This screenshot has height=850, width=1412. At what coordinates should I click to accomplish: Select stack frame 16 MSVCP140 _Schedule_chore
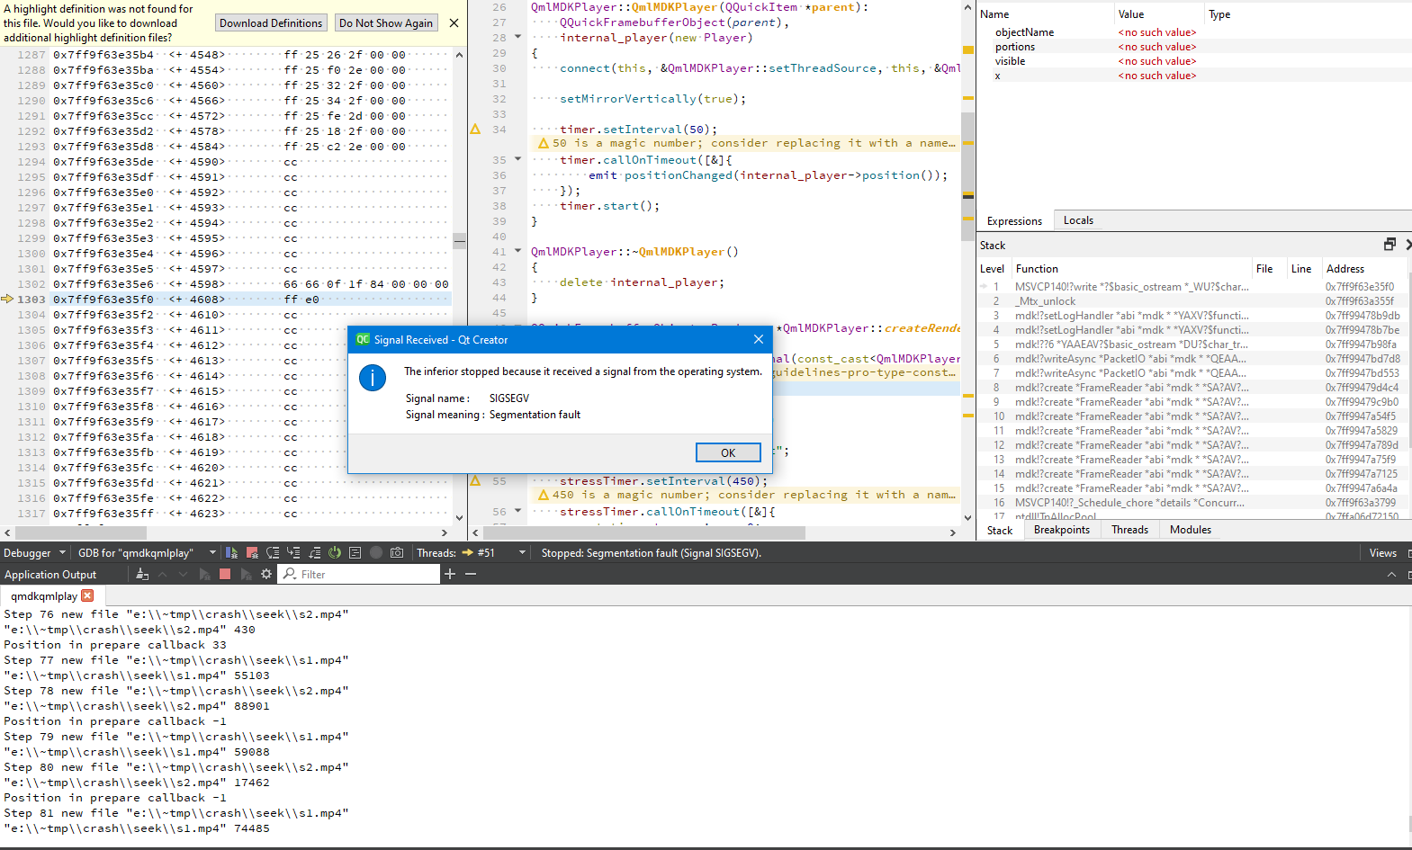coord(1192,503)
